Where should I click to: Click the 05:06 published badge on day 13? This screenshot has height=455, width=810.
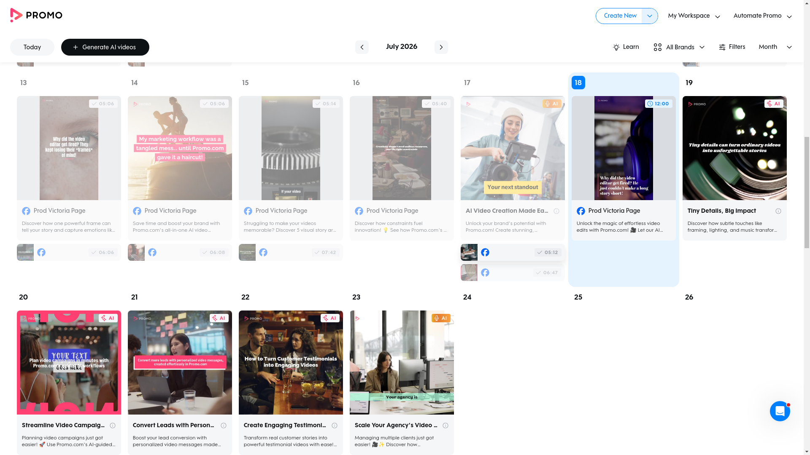coord(103,104)
